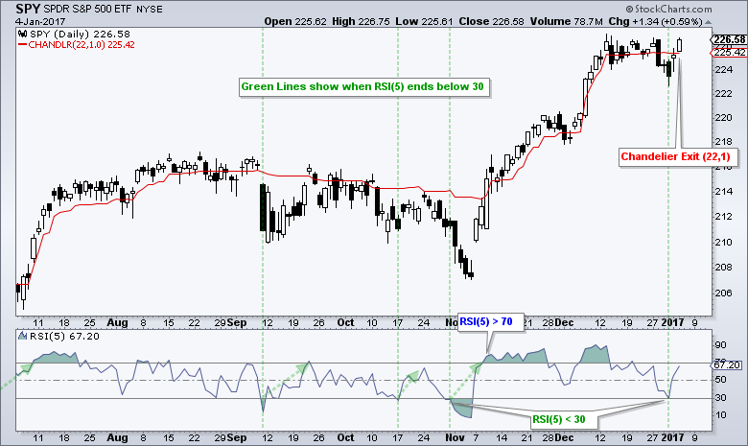The image size is (748, 446).
Task: Click the Low 225.61 value
Action: coord(424,21)
